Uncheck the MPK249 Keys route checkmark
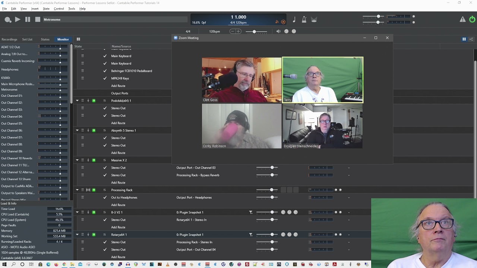477x268 pixels. (x=105, y=78)
